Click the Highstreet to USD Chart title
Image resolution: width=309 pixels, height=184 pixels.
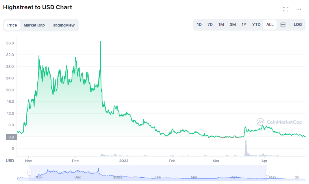37,7
